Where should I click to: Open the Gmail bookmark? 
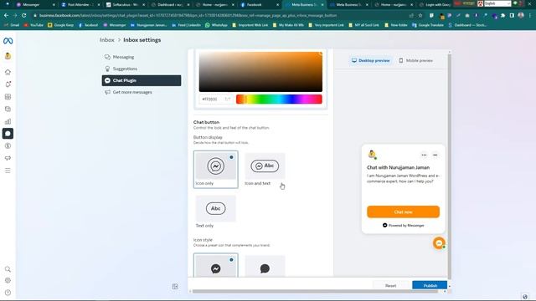pos(12,25)
